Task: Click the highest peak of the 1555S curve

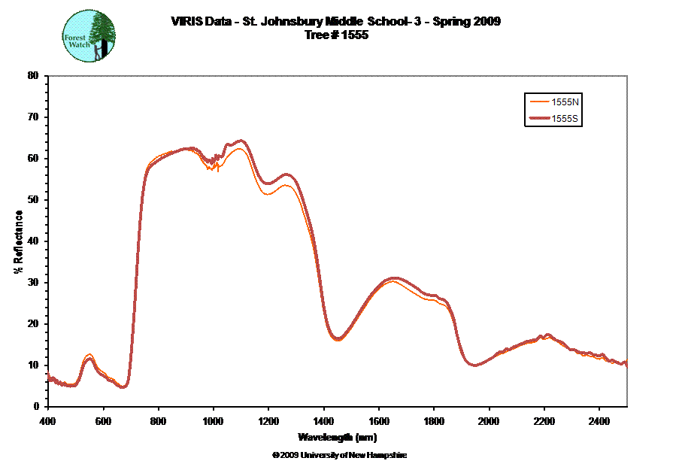Action: (x=241, y=141)
